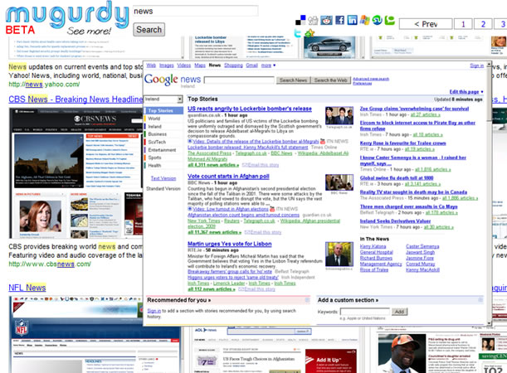Select Entertainment section in news sidebar
This screenshot has width=507, height=373.
click(x=162, y=150)
